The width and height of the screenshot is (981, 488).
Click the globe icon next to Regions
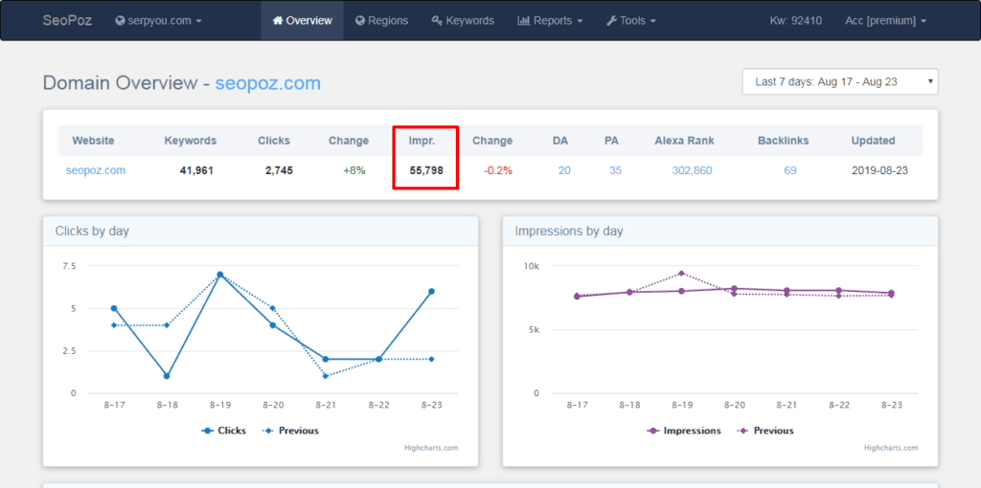(x=360, y=21)
